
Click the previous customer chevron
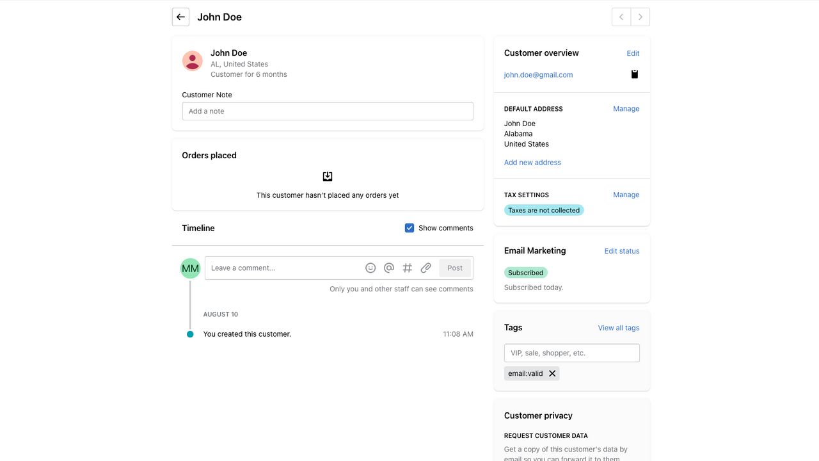point(621,17)
